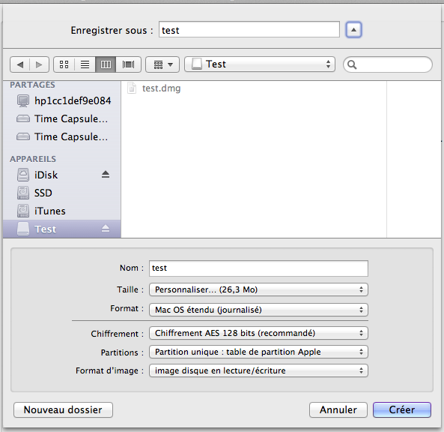This screenshot has height=432, width=444.
Task: Click the Créer button
Action: tap(402, 410)
